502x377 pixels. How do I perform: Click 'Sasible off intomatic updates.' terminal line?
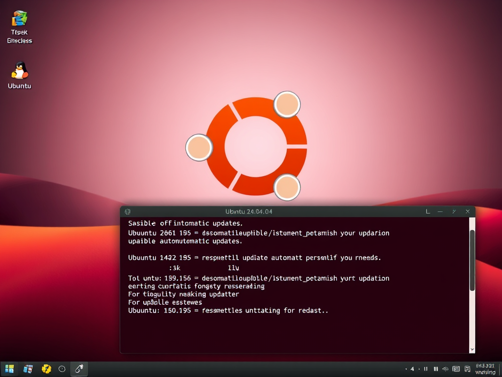pyautogui.click(x=185, y=223)
